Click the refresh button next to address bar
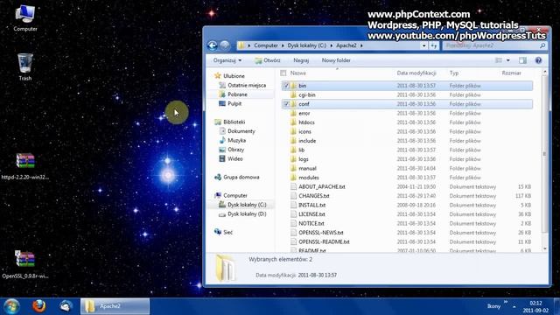Viewport: 560px width, 315px height. (x=434, y=45)
